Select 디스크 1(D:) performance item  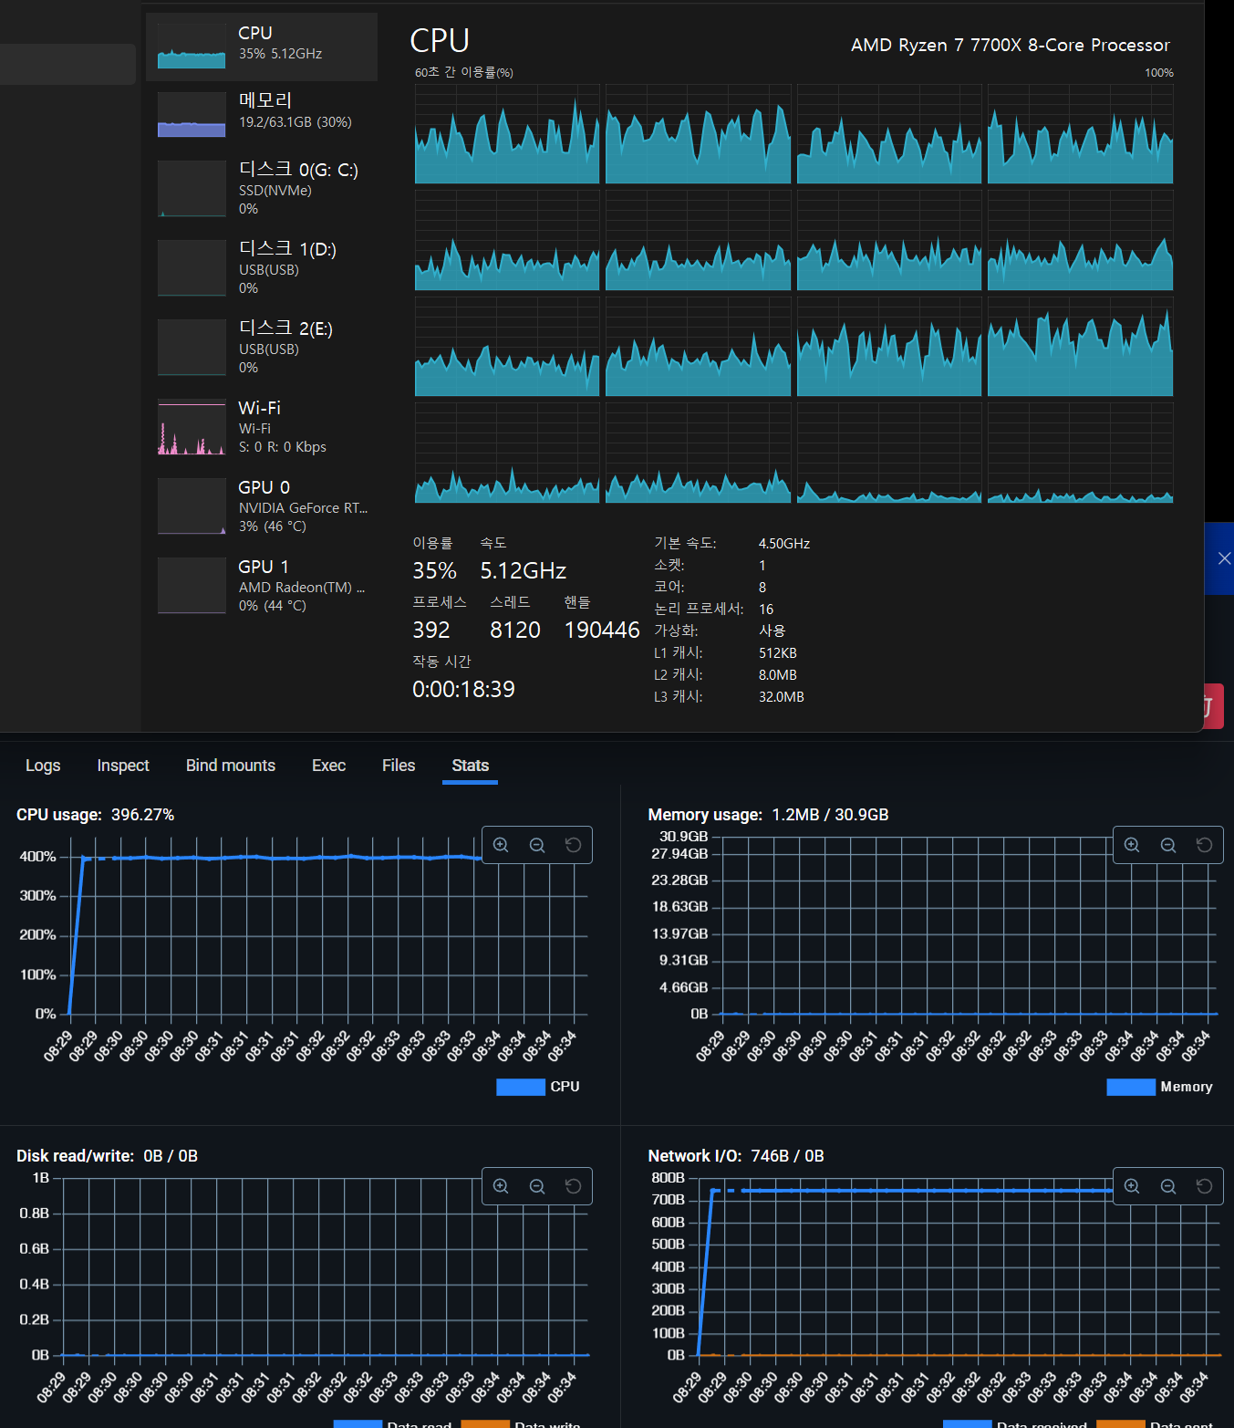[x=262, y=268]
